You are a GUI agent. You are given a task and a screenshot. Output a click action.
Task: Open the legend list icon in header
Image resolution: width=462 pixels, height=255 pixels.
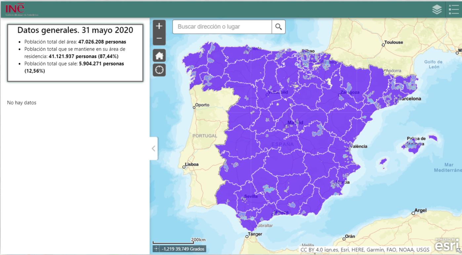[x=453, y=10]
